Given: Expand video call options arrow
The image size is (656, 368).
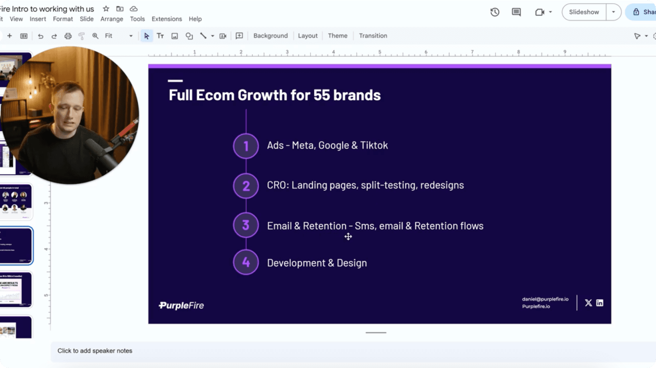Looking at the screenshot, I should (550, 12).
